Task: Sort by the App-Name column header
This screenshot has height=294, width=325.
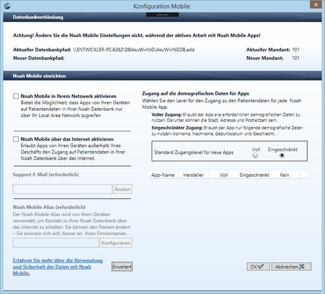Action: tap(164, 175)
